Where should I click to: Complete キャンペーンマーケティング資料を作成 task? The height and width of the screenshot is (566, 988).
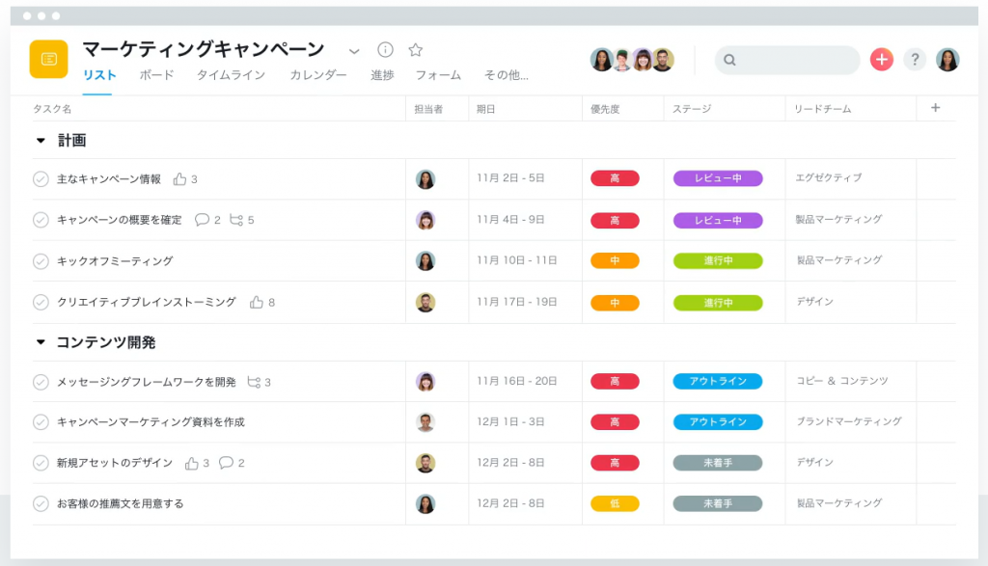[x=41, y=421]
